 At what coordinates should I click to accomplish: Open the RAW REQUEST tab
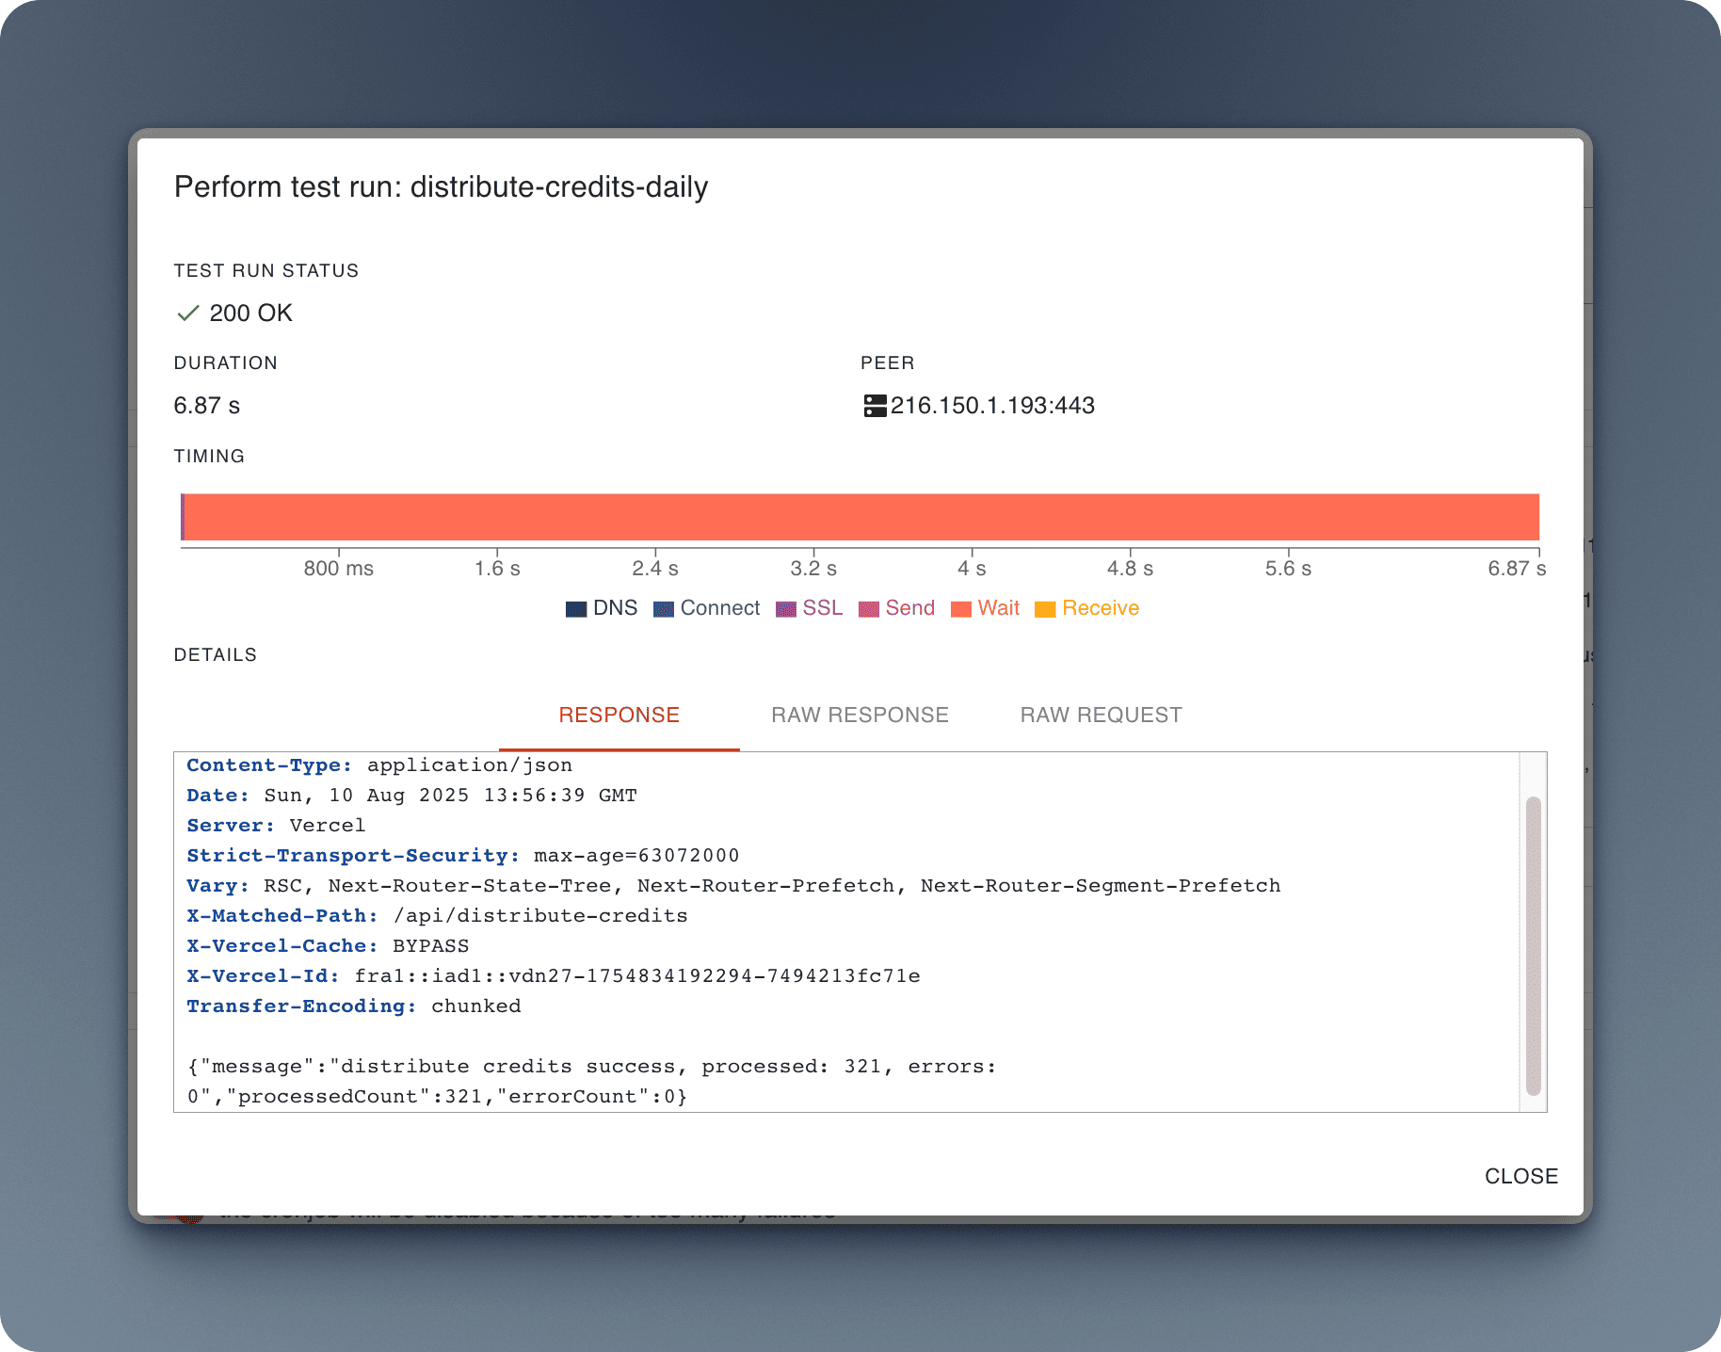pos(1101,715)
